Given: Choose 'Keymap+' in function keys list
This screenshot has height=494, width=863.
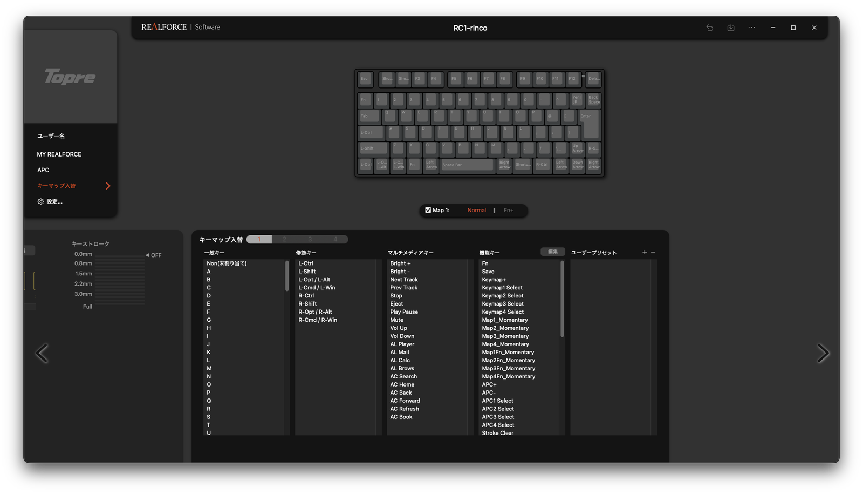Looking at the screenshot, I should pos(494,280).
